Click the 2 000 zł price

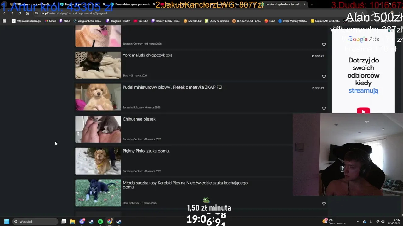(318, 56)
